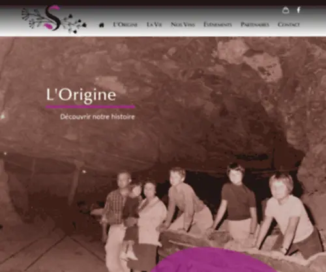Go to the Contact page

[289, 25]
